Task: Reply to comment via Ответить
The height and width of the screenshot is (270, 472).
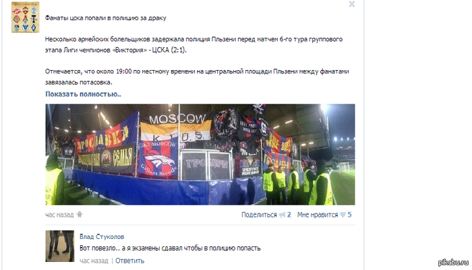Action: (x=129, y=261)
